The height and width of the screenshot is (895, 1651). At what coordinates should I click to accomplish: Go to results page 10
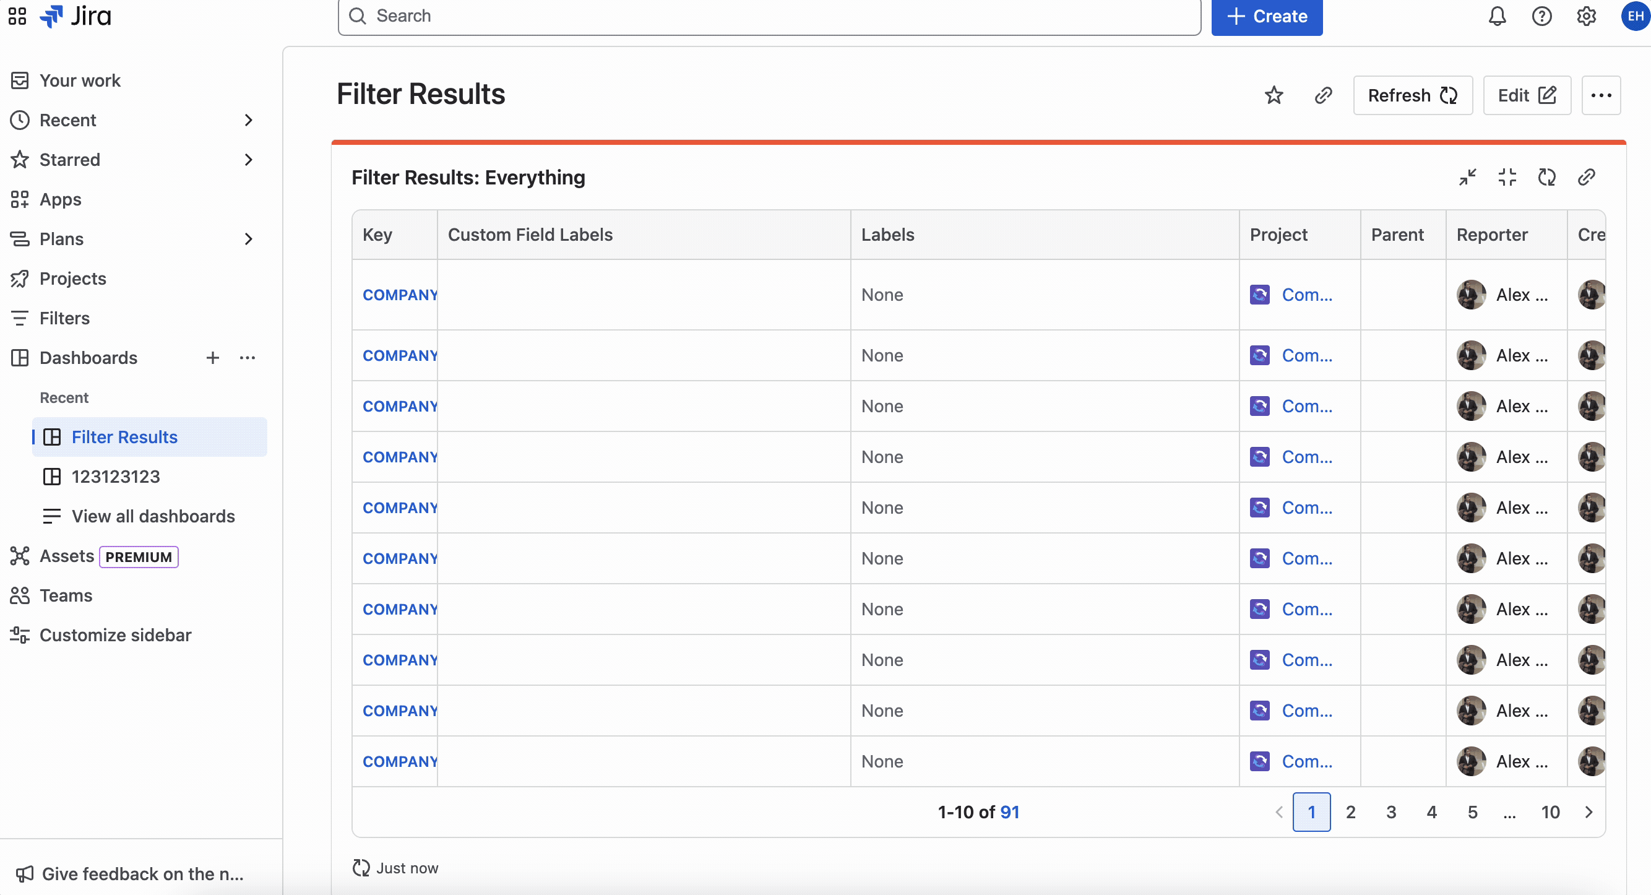[1550, 811]
